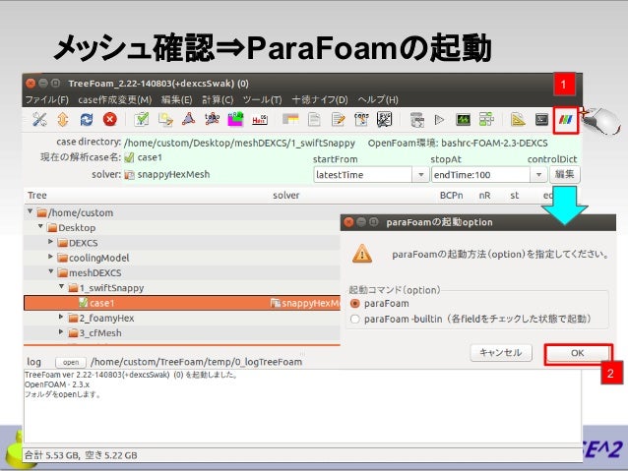628x471 pixels.
Task: Click the document with pencil icon
Action: tap(338, 119)
